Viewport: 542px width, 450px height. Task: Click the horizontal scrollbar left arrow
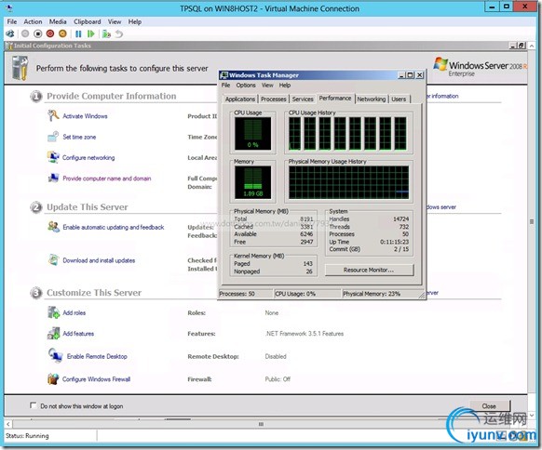(8, 424)
